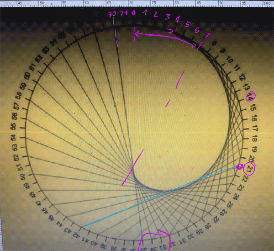The image size is (274, 251).
Task: Click the 70 mark on the top ruler
Action: click(x=131, y=3)
